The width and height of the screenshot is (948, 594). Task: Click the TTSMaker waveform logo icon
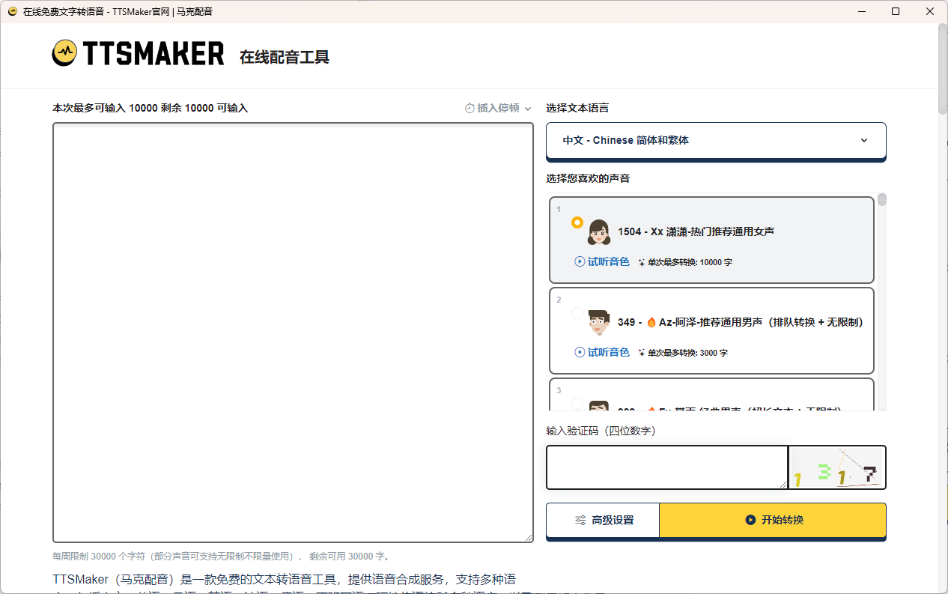pyautogui.click(x=65, y=52)
